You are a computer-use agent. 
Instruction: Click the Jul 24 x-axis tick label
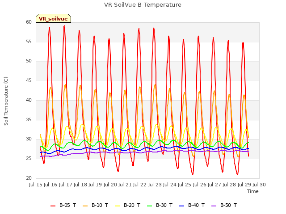click(x=170, y=185)
